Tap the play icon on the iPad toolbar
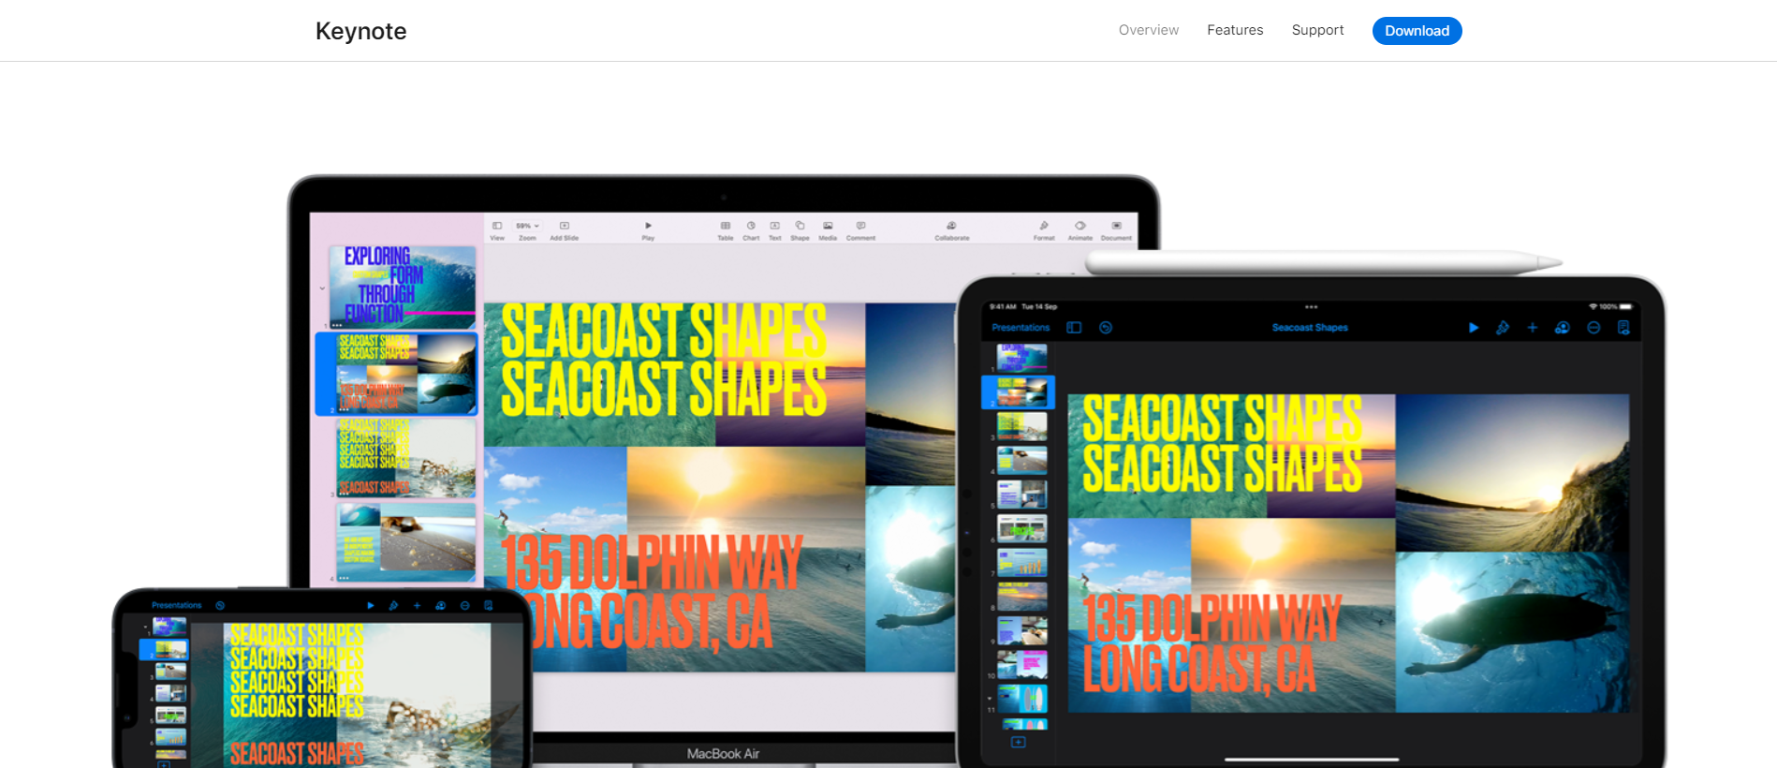This screenshot has width=1777, height=768. point(1473,328)
